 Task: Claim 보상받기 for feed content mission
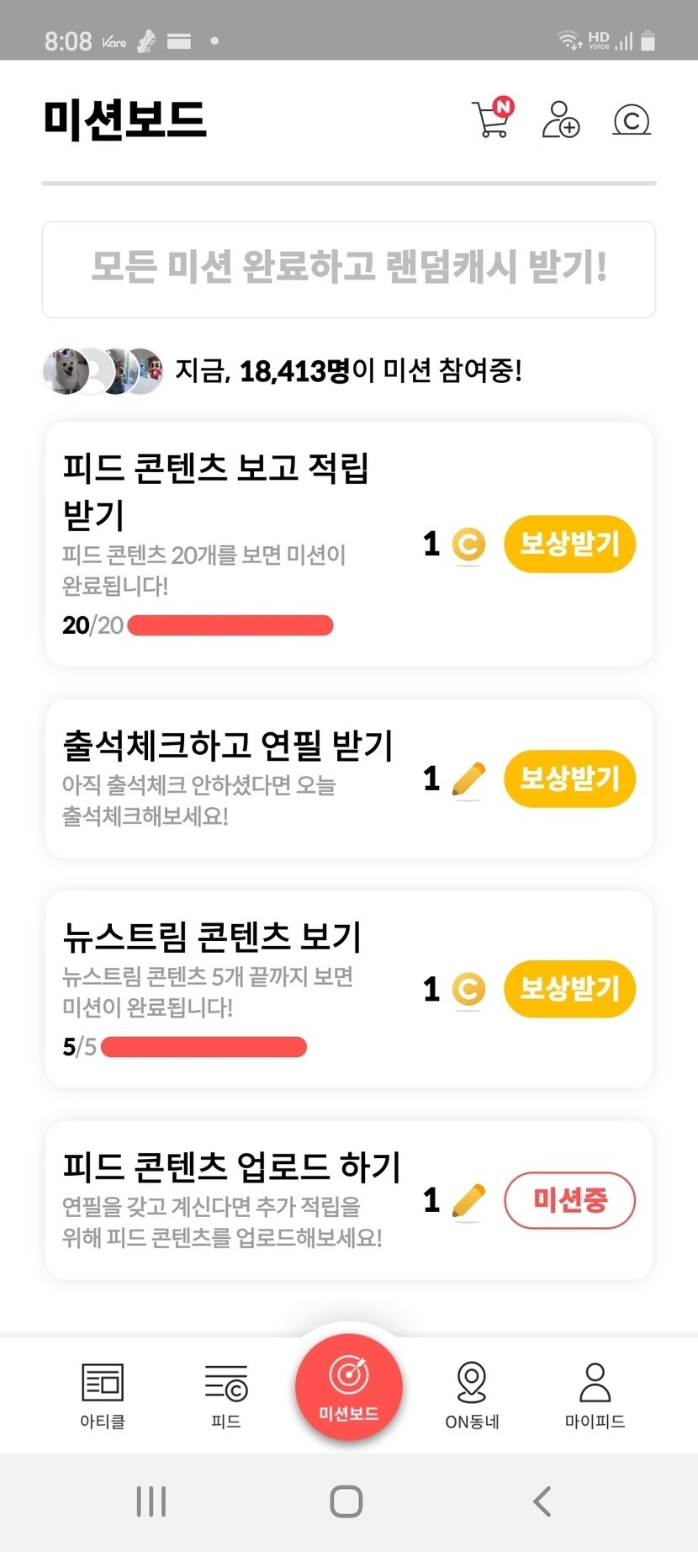coord(569,545)
